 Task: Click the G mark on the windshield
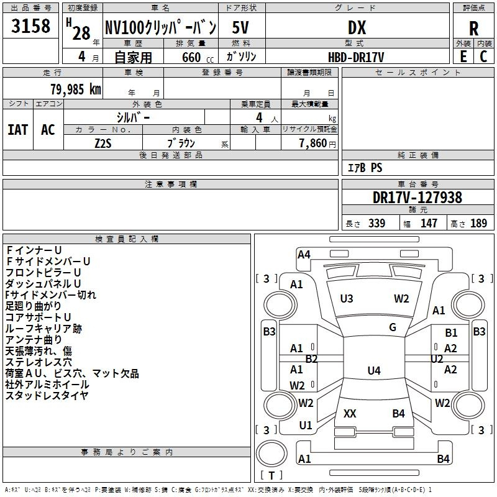coord(393,327)
